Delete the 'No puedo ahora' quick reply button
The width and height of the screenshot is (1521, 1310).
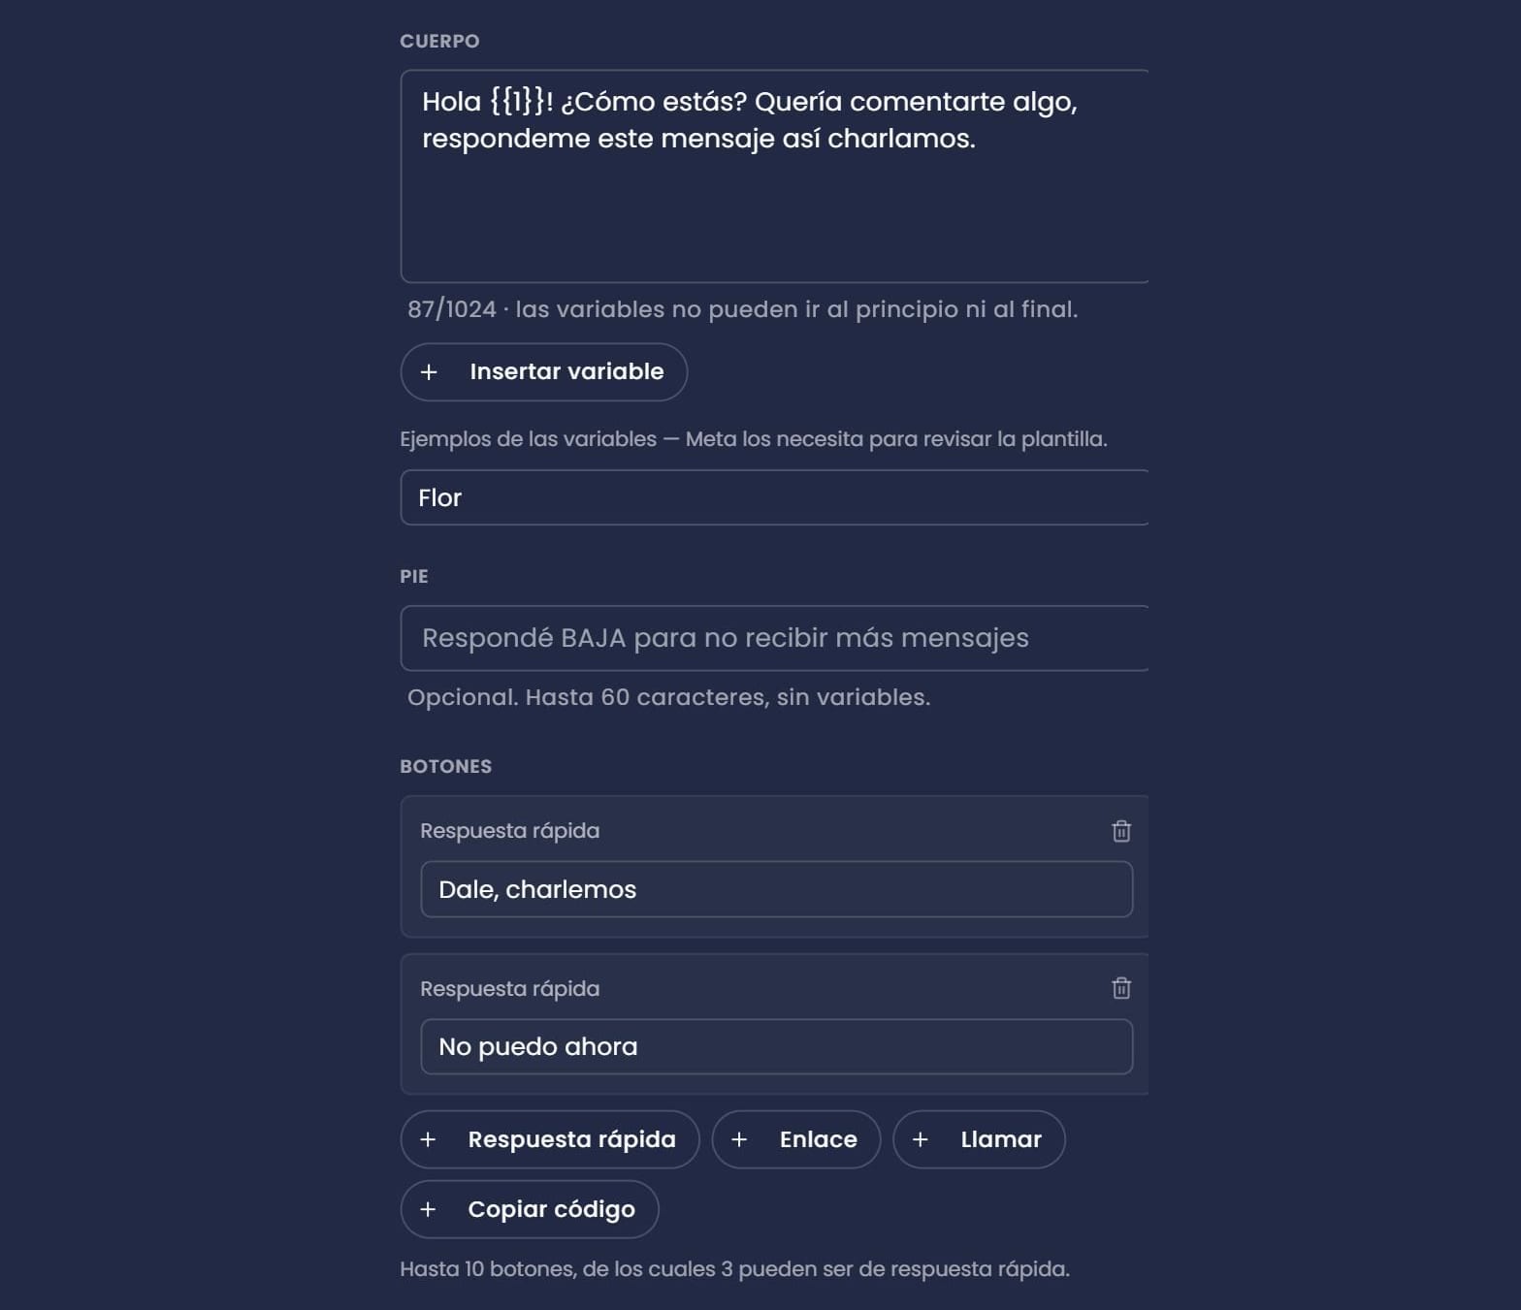1120,988
